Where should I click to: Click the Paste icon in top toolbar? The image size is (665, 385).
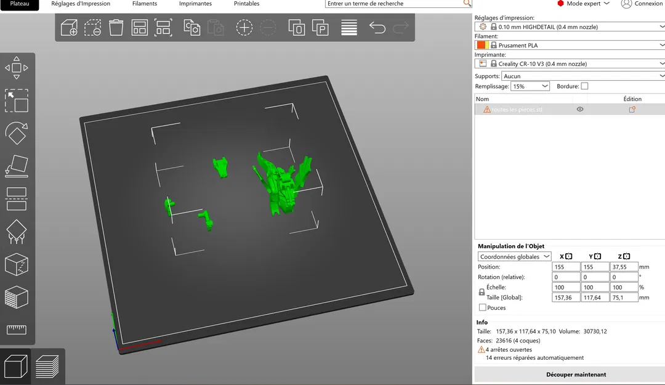coord(216,28)
